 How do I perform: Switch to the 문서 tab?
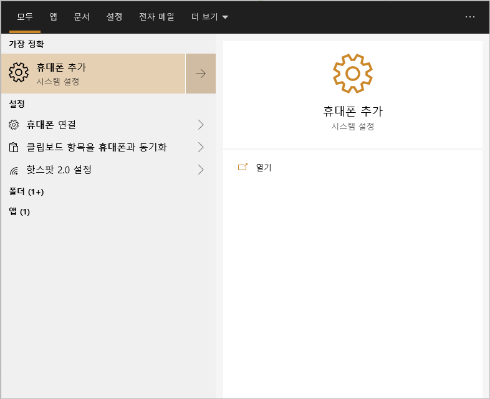82,17
